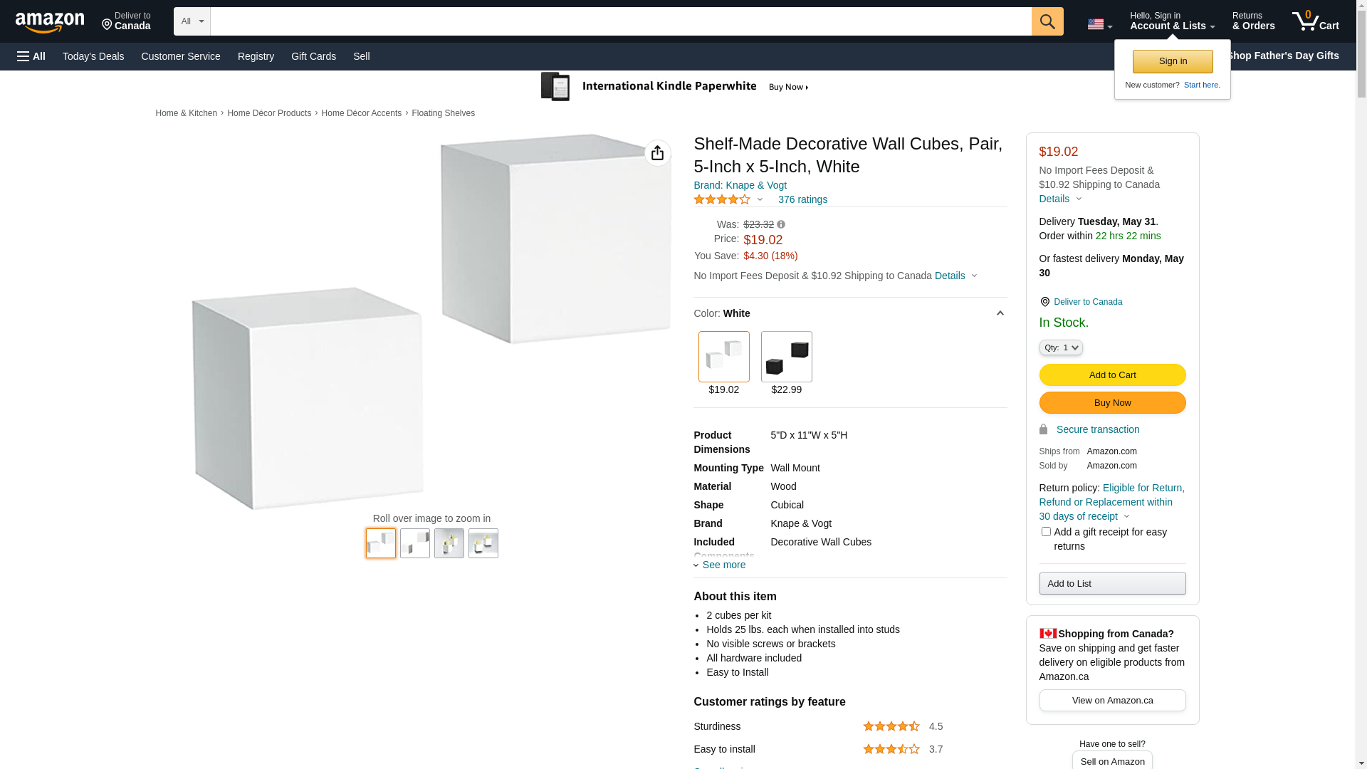
Task: Open the All hamburger menu
Action: pos(31,56)
